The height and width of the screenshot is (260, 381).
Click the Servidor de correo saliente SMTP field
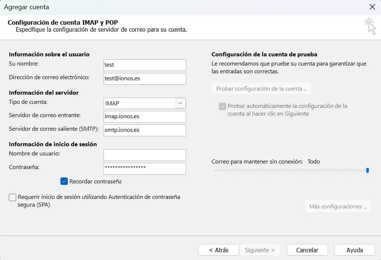pyautogui.click(x=144, y=130)
